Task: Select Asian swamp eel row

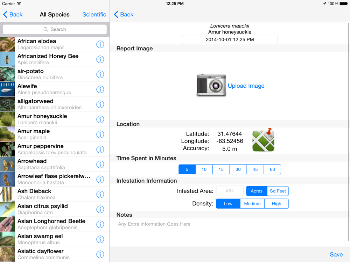Action: tap(55, 239)
